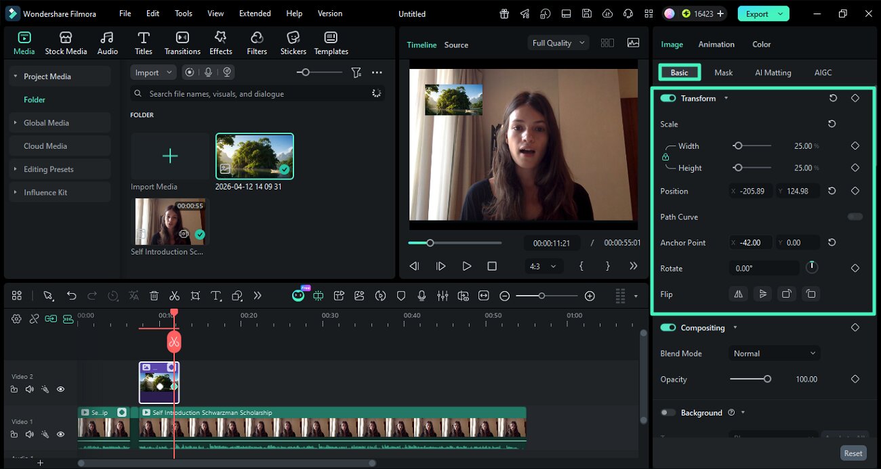Reset the Position values

click(x=832, y=191)
